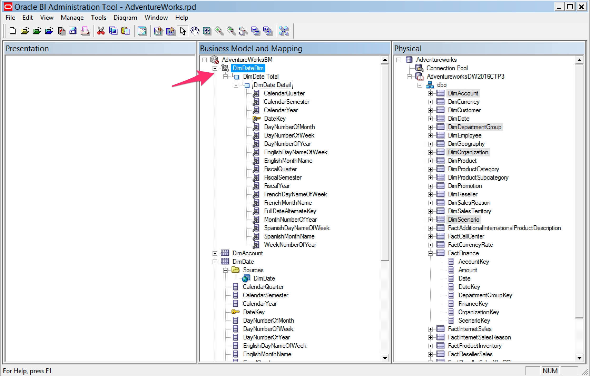Click the AdventureWorksBM business model icon
Viewport: 590px width, 376px height.
215,60
